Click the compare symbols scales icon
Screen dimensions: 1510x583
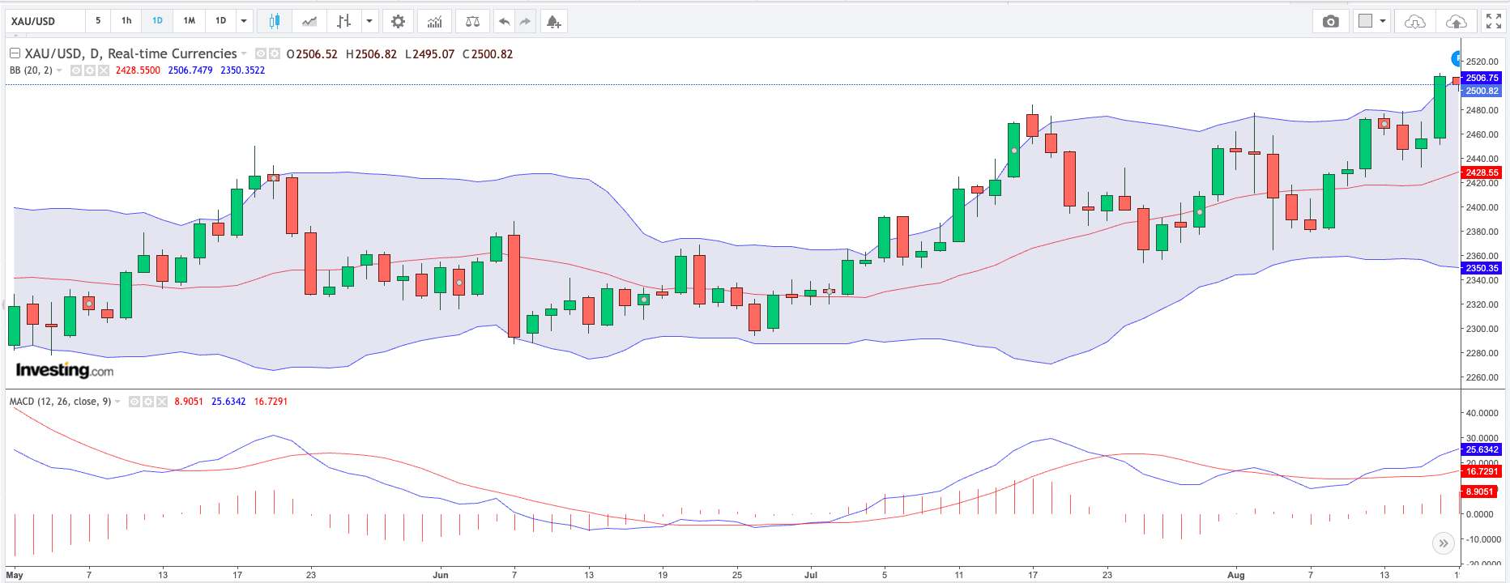click(472, 21)
